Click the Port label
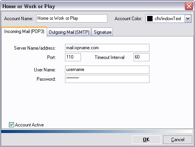Viewport: 195px width, 147px height. pyautogui.click(x=51, y=57)
